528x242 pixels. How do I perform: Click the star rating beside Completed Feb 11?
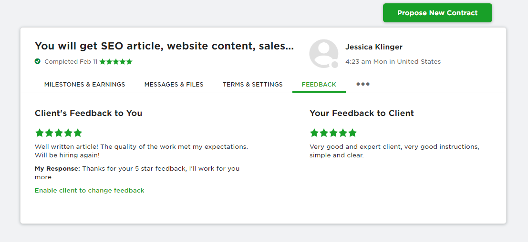tap(116, 62)
